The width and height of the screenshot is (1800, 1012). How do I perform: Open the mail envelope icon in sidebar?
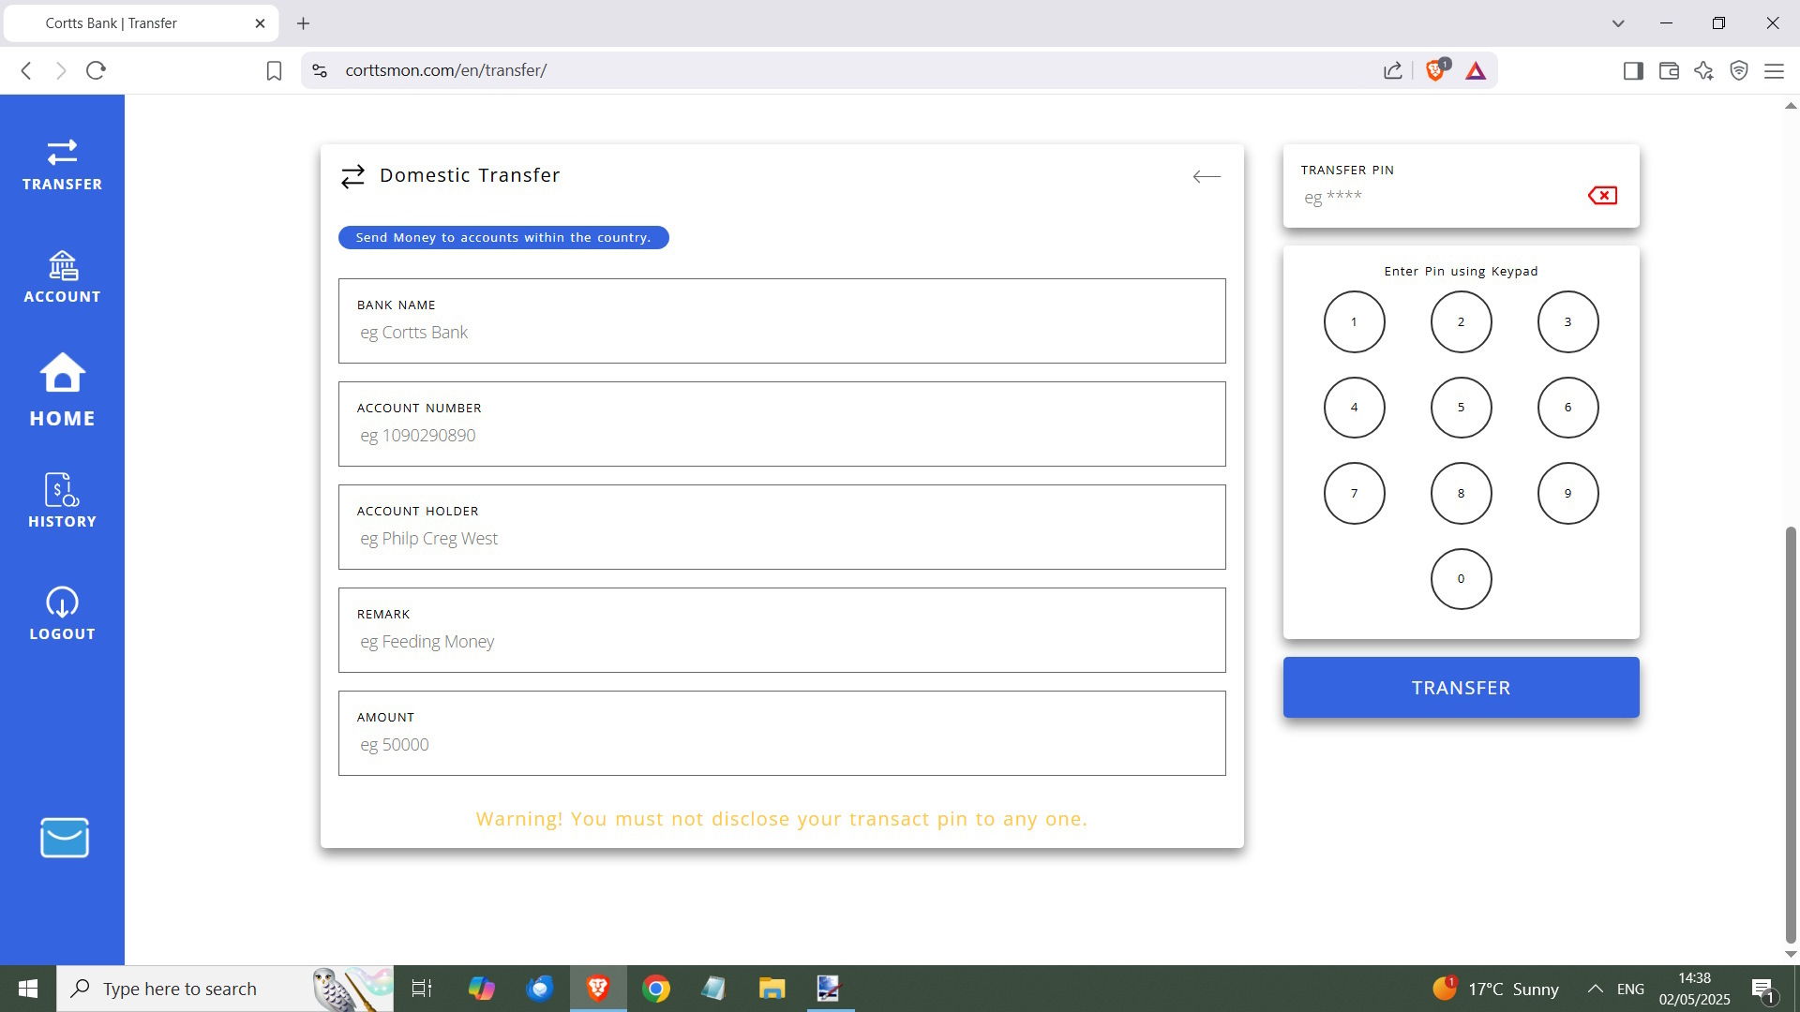pyautogui.click(x=64, y=838)
